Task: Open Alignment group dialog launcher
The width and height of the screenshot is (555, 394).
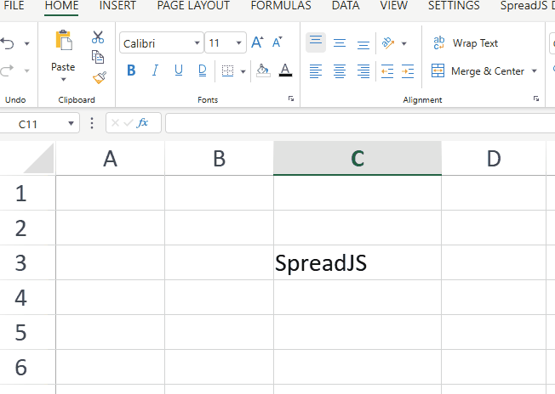Action: pyautogui.click(x=536, y=98)
